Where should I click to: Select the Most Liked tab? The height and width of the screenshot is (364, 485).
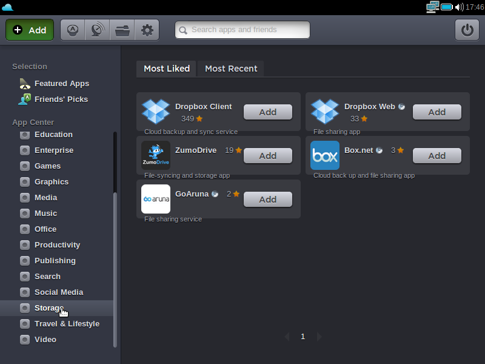pos(167,69)
